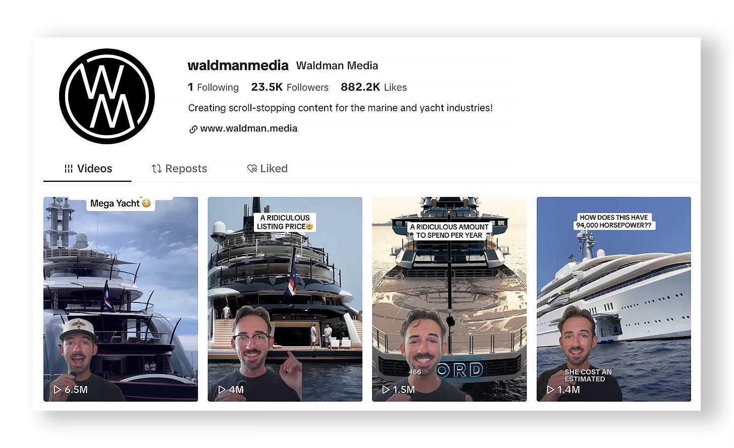Viewport: 734px width, 448px height.
Task: Open the www.waldman.media website link
Action: [x=248, y=129]
